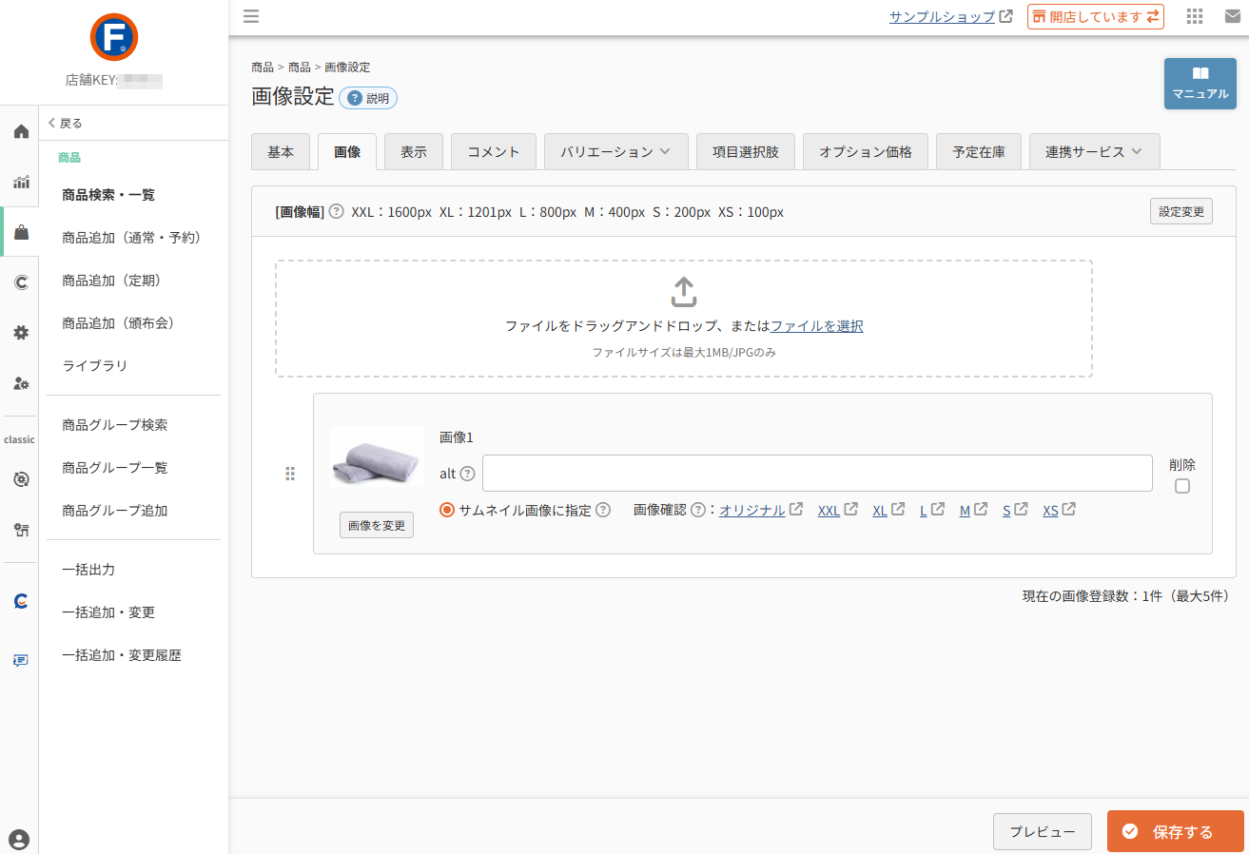The width and height of the screenshot is (1249, 854).
Task: Click the プレビュー button
Action: (x=1043, y=831)
